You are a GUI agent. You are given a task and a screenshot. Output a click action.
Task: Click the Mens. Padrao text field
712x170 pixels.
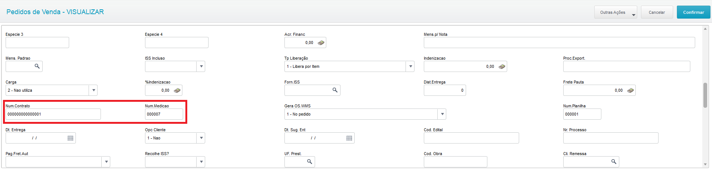click(24, 66)
